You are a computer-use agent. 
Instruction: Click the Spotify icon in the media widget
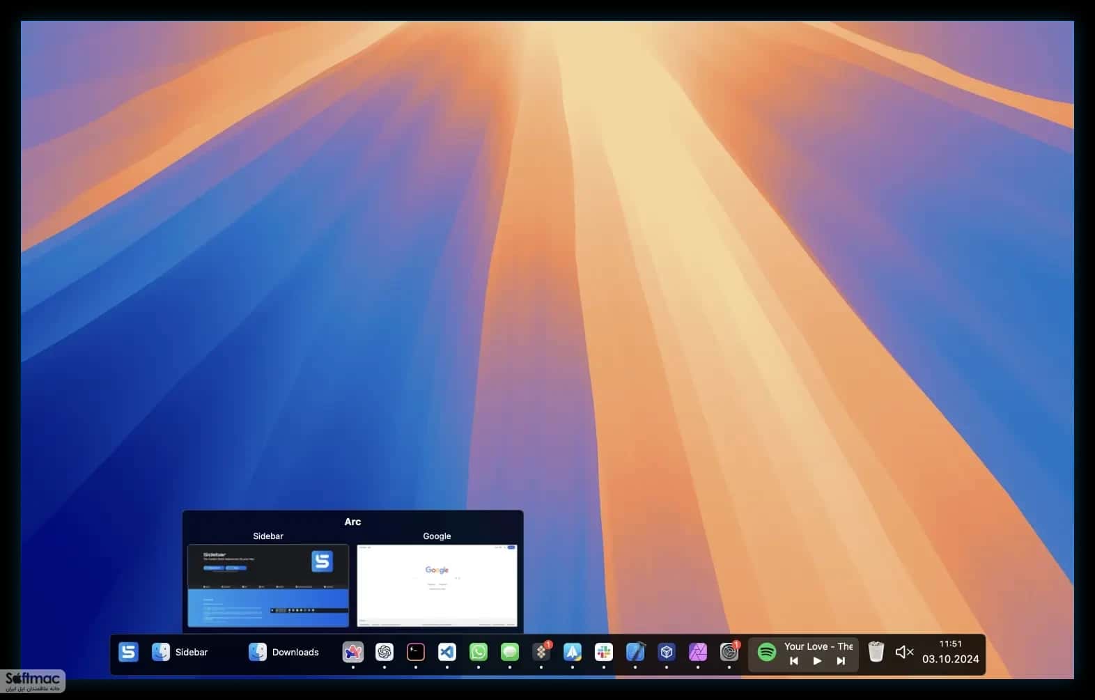[x=767, y=652]
